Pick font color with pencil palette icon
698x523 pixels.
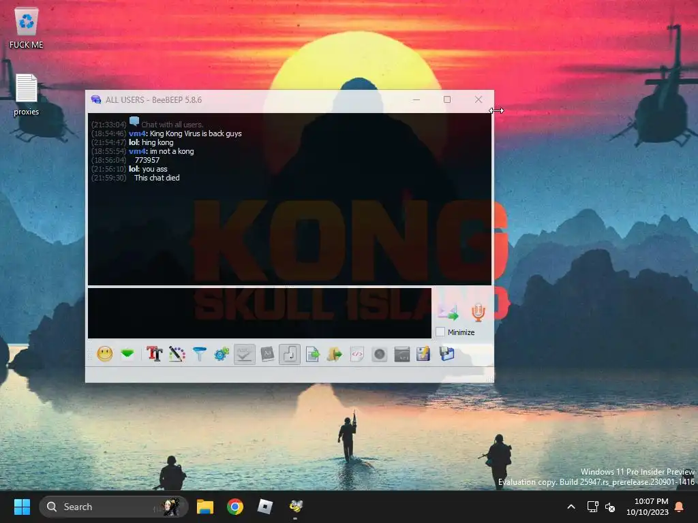coord(177,354)
